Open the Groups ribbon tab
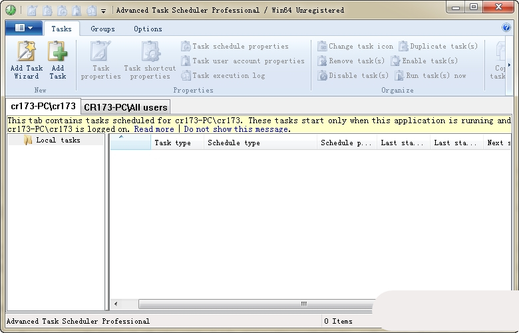 pos(102,29)
